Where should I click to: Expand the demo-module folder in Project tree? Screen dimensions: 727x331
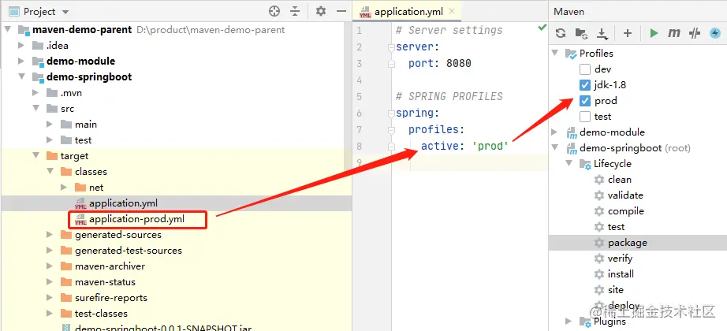(x=21, y=61)
